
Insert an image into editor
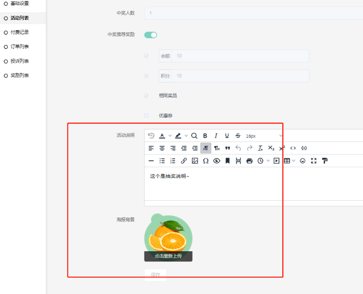pyautogui.click(x=195, y=161)
